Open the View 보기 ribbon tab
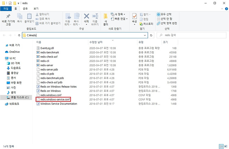 36,9
